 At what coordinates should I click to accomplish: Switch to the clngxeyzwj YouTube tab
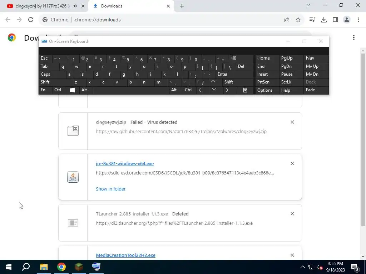tap(42, 6)
